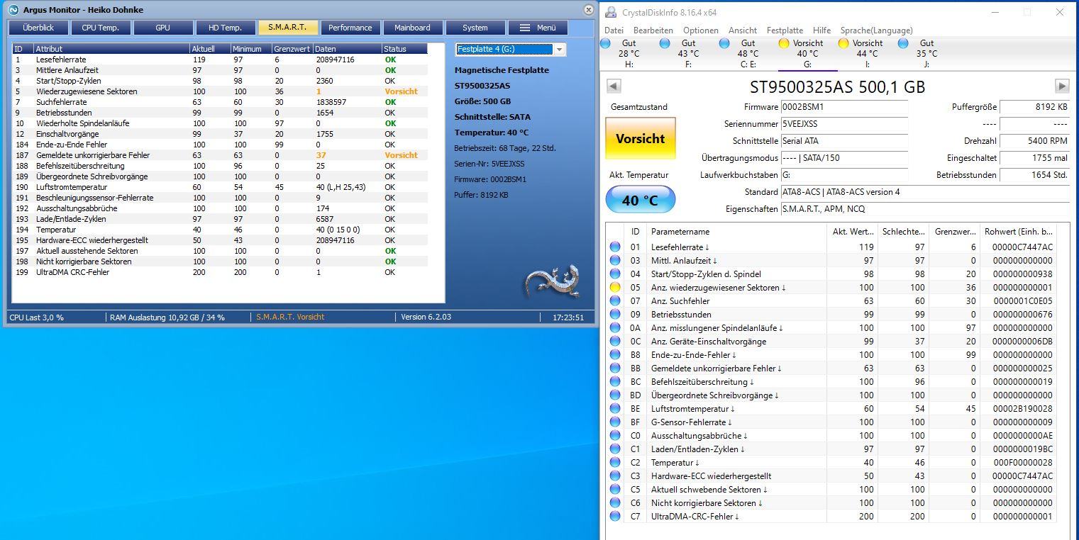The image size is (1079, 540).
Task: Switch to the HD Temp. tab
Action: [226, 28]
